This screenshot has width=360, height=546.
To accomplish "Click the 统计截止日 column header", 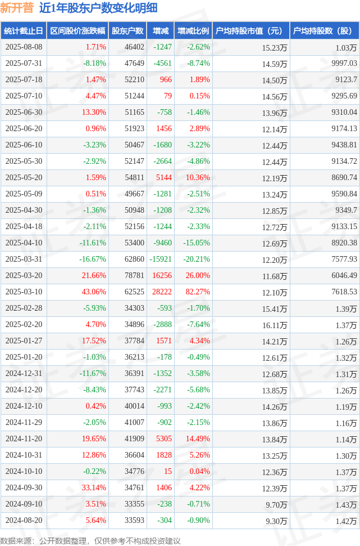I will (24, 31).
